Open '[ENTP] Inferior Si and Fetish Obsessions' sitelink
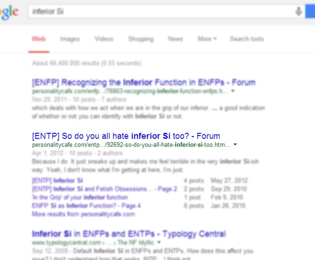This screenshot has height=260, width=315. pos(105,189)
